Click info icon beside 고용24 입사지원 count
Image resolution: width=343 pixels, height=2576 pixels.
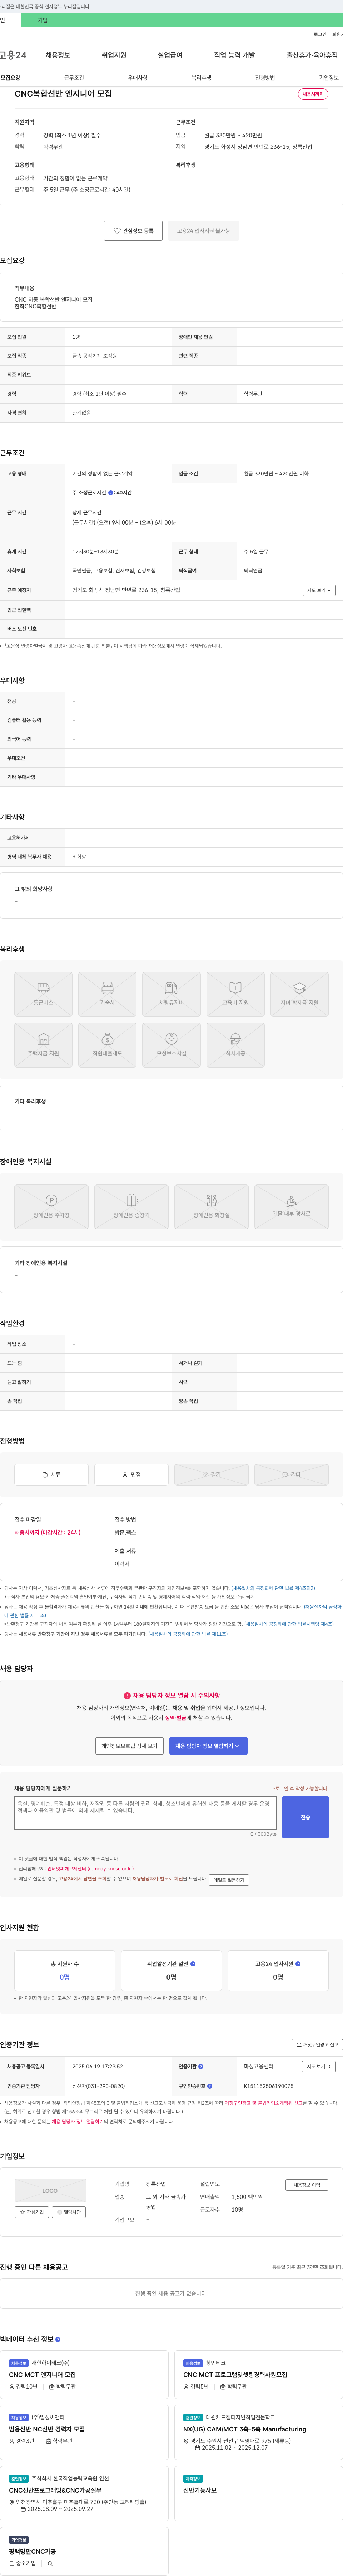point(298,1963)
